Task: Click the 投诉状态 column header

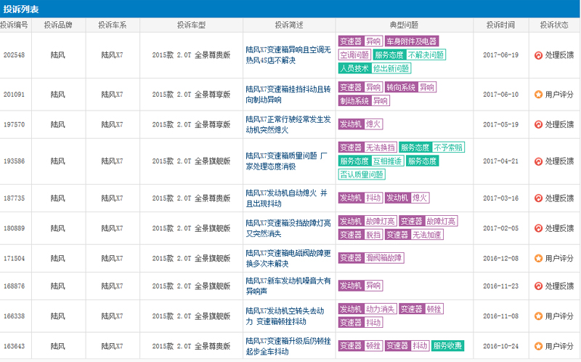Action: [x=554, y=25]
